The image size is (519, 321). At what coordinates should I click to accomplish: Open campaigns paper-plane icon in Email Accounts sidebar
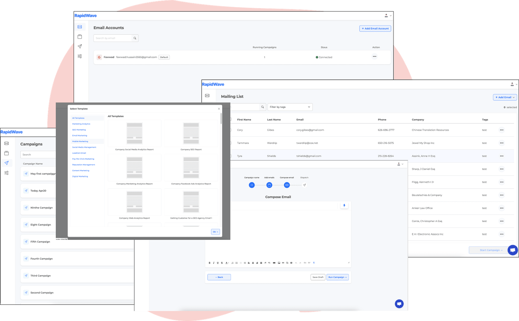[80, 46]
